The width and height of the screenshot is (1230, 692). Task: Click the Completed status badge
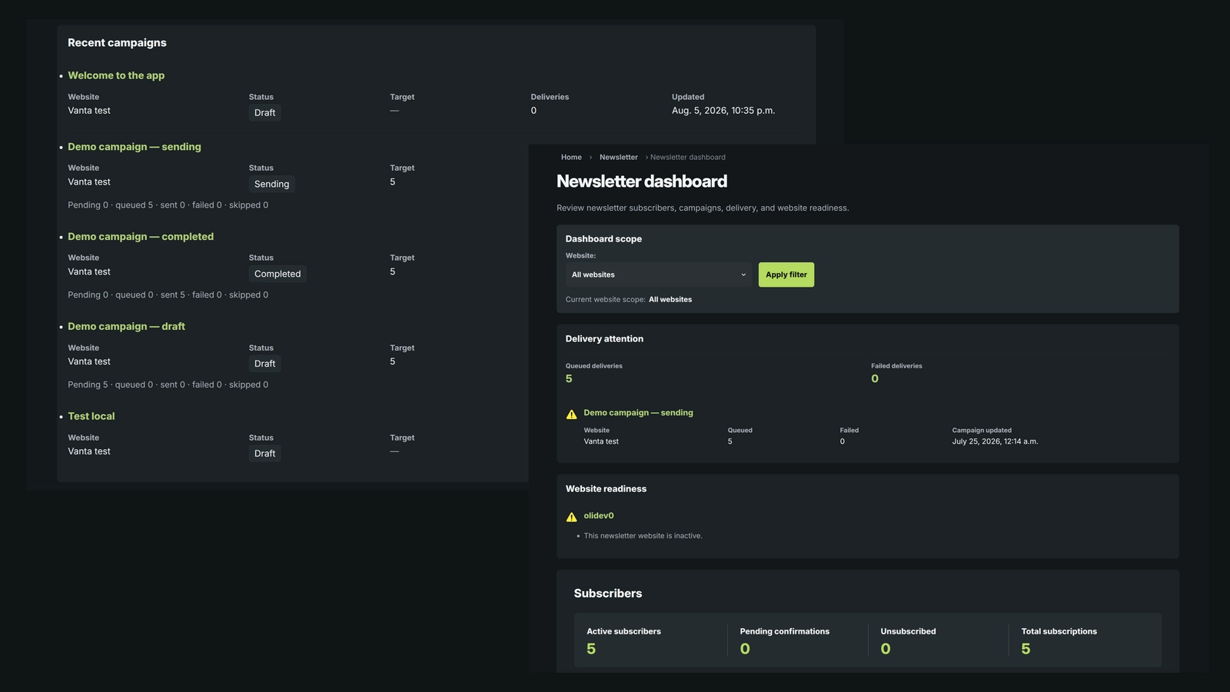click(x=278, y=274)
